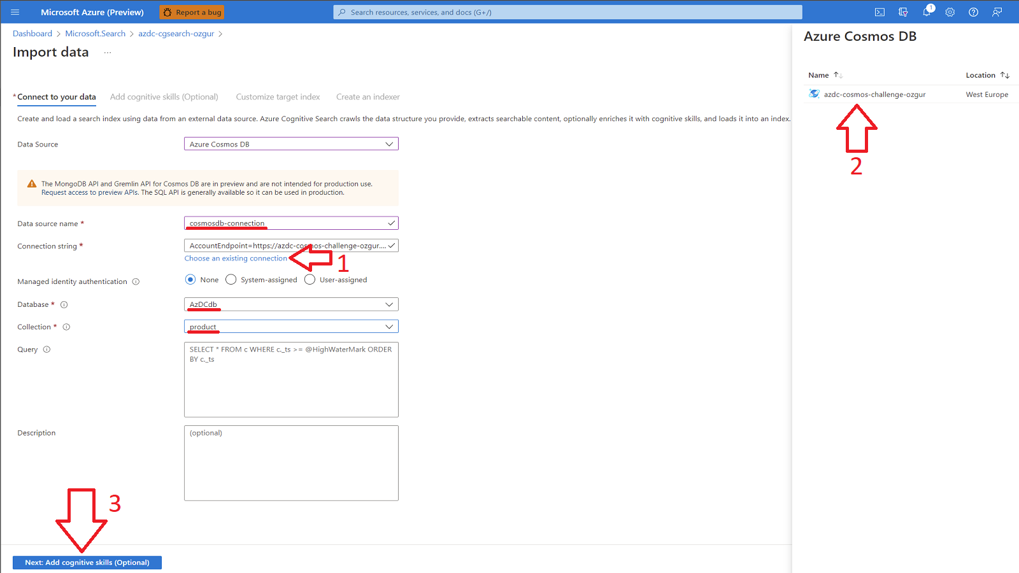Image resolution: width=1019 pixels, height=573 pixels.
Task: Sort the list by Name column
Action: tap(824, 74)
